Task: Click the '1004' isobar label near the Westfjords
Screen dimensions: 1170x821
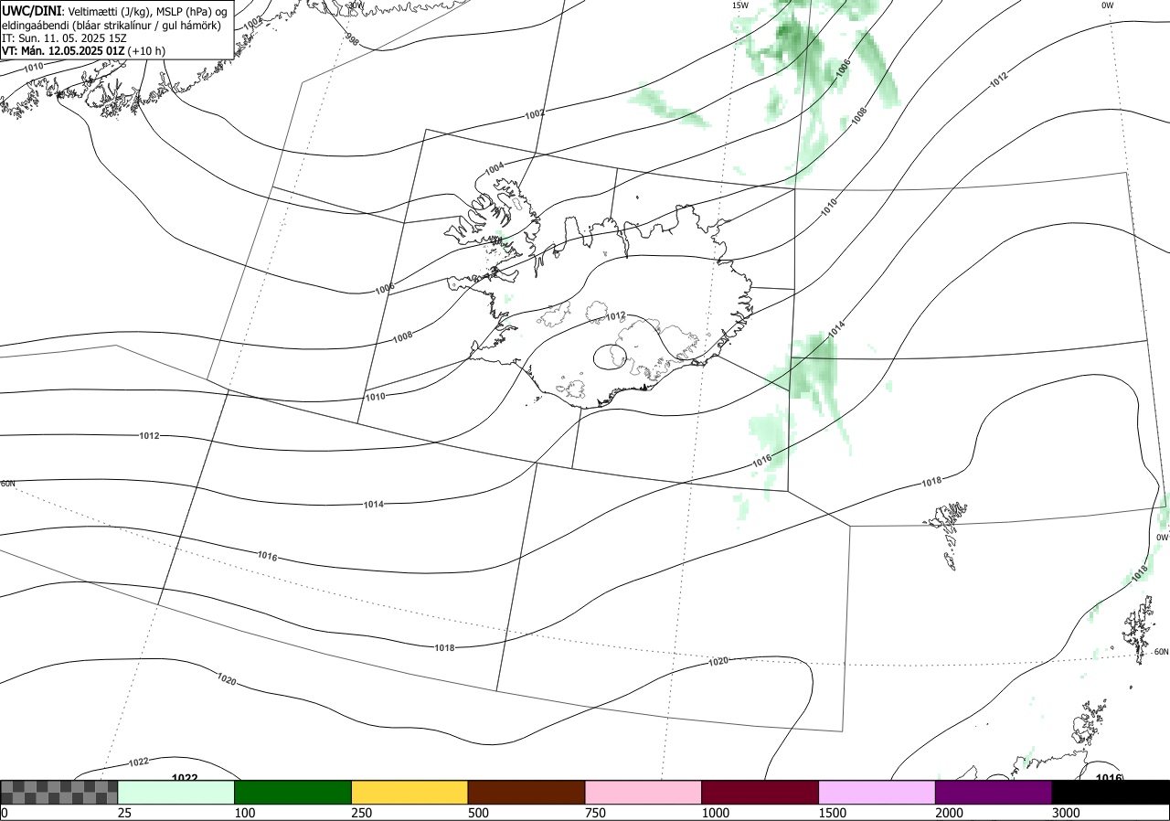Action: [x=495, y=169]
